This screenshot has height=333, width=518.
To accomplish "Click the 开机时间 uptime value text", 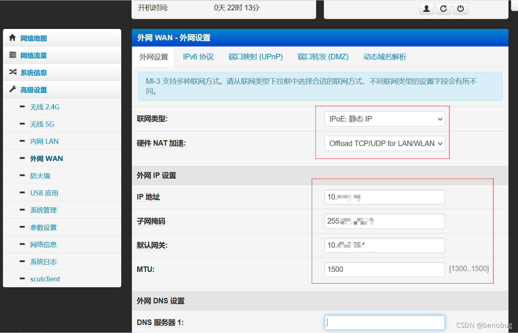I will click(237, 8).
